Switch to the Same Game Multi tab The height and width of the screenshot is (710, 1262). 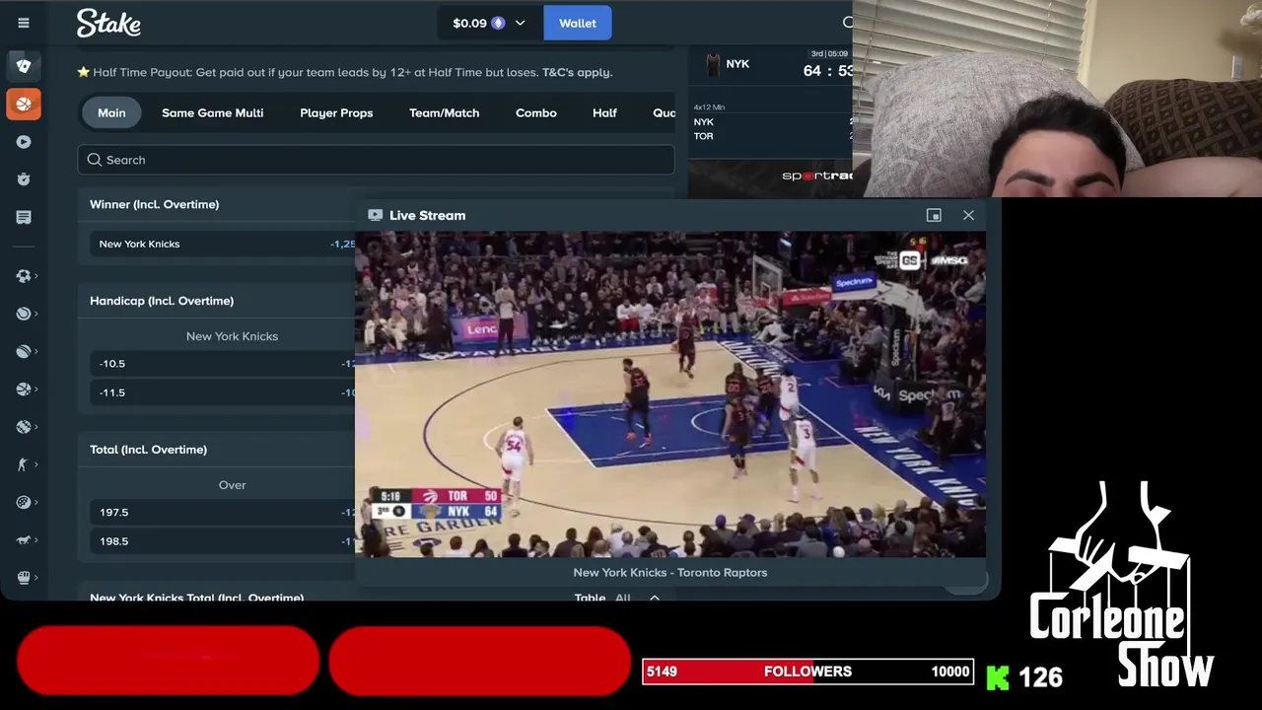pyautogui.click(x=212, y=112)
